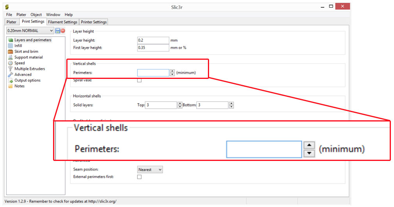Open the Multiple Extruders page

coord(30,69)
